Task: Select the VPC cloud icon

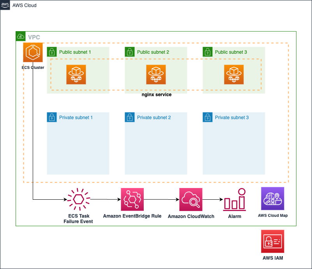Action: 21,36
